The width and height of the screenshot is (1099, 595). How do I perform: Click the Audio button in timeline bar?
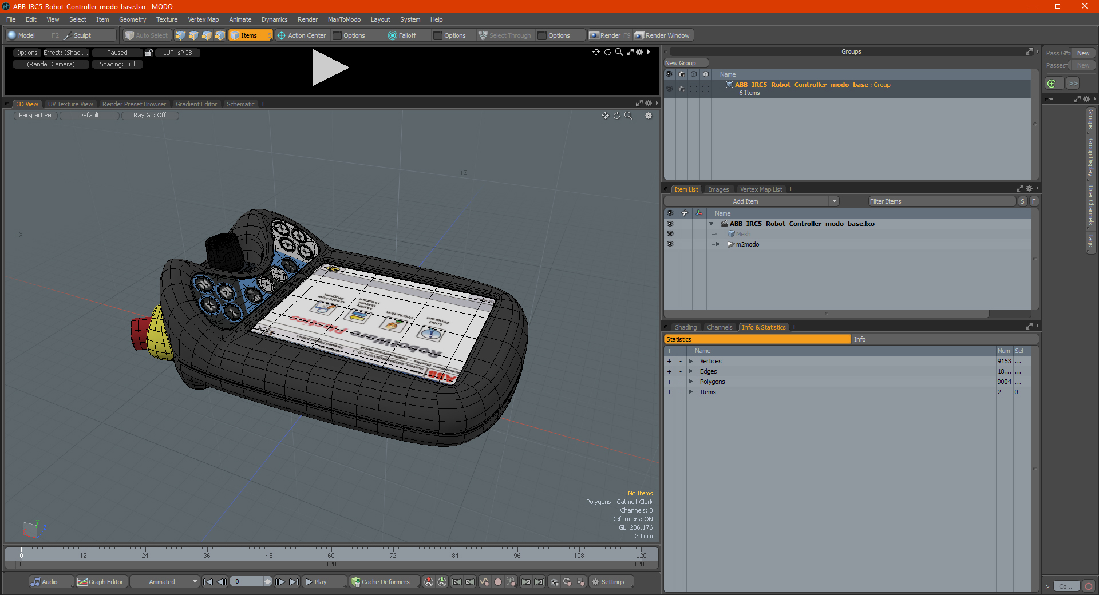45,582
